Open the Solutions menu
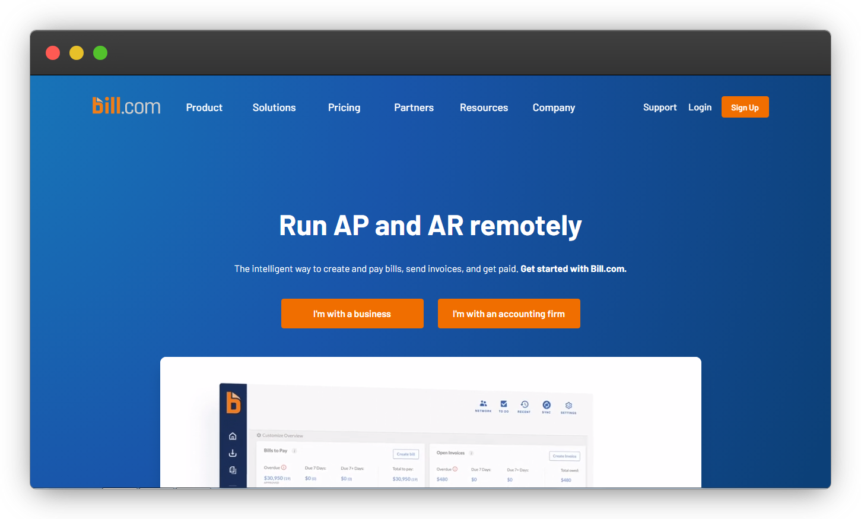Screen dimensions: 861x519 pyautogui.click(x=274, y=107)
